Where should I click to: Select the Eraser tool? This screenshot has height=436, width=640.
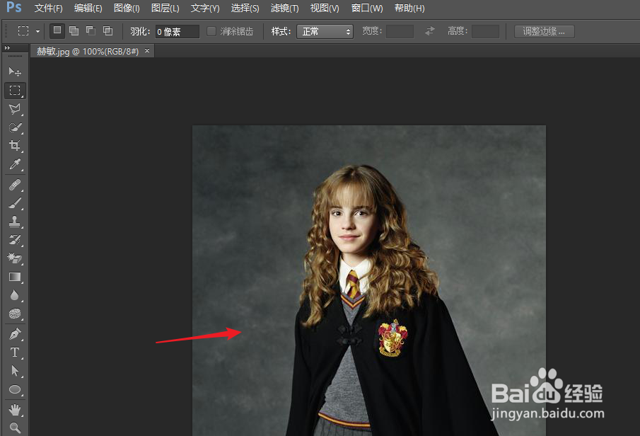click(x=15, y=258)
